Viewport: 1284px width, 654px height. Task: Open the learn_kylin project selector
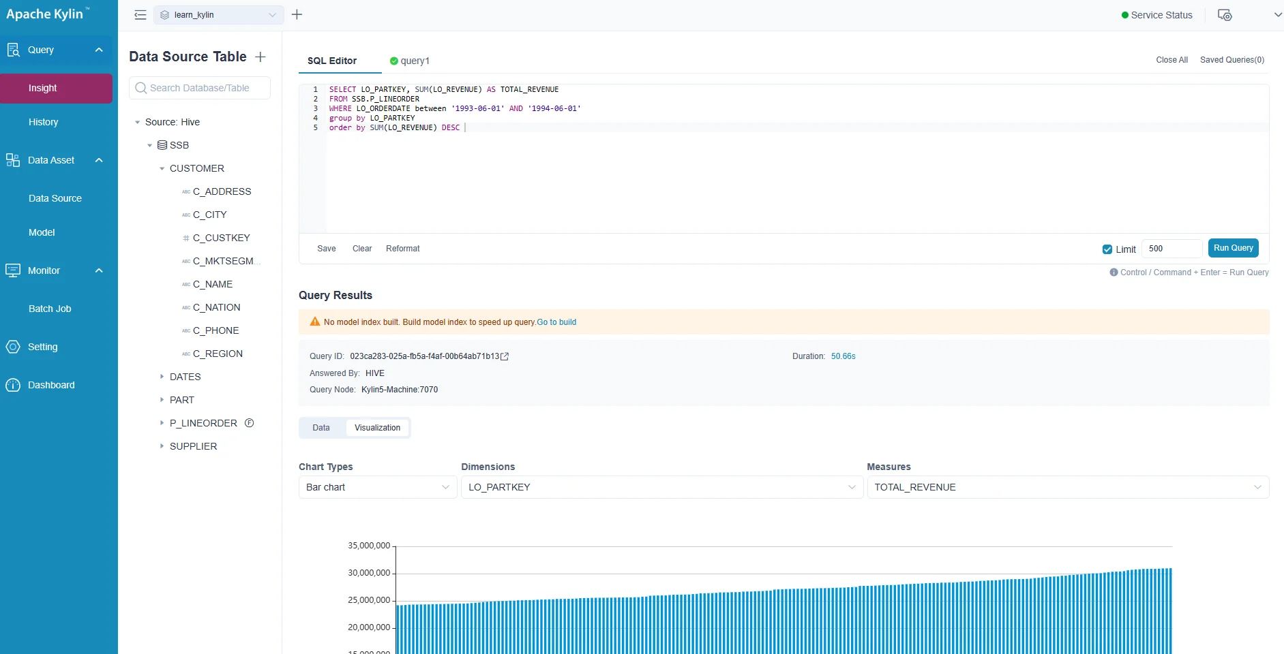pos(218,15)
